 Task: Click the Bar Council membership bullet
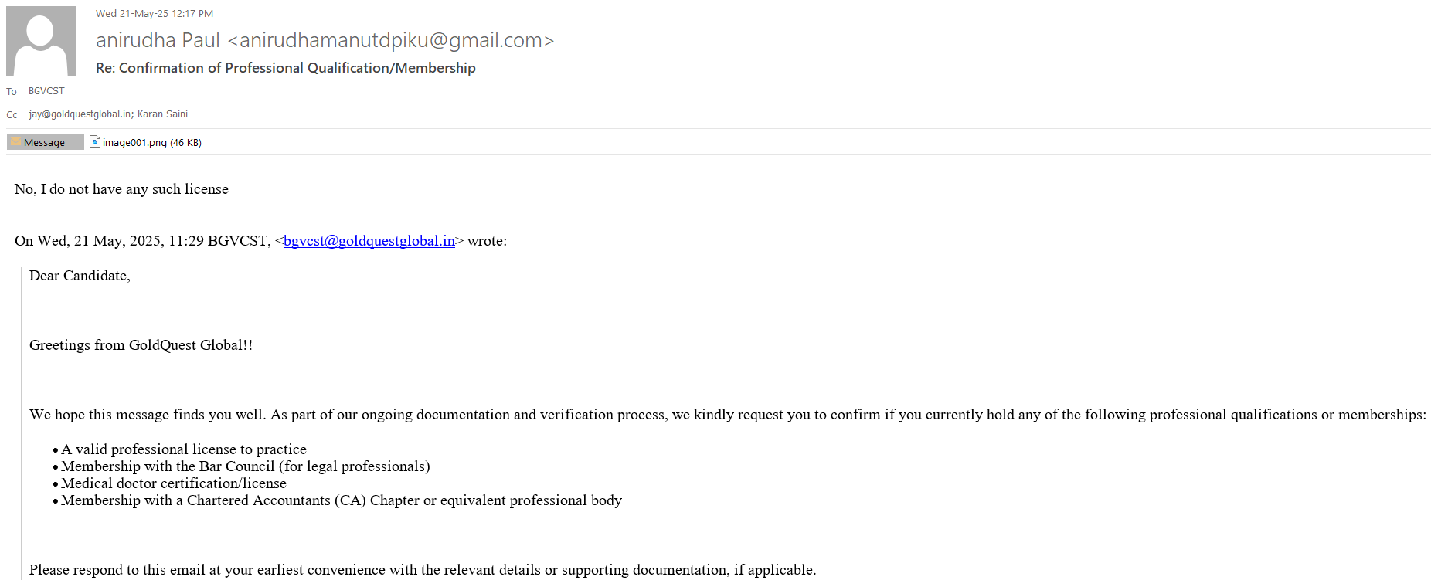pos(245,466)
